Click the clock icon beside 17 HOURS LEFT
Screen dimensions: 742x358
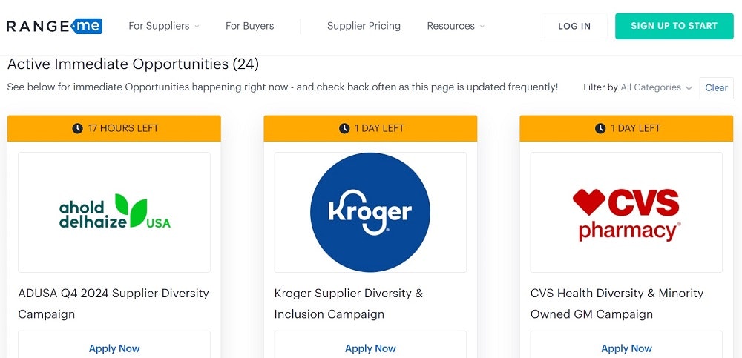78,128
